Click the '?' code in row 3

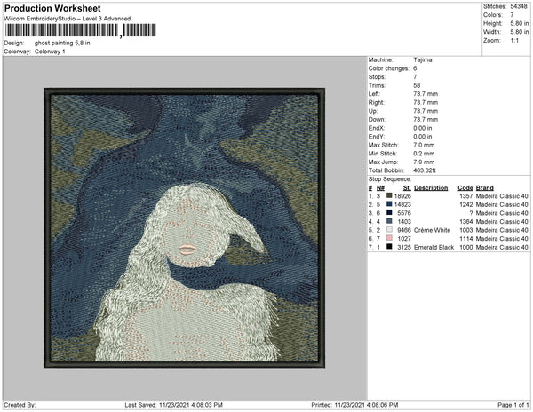tap(471, 213)
